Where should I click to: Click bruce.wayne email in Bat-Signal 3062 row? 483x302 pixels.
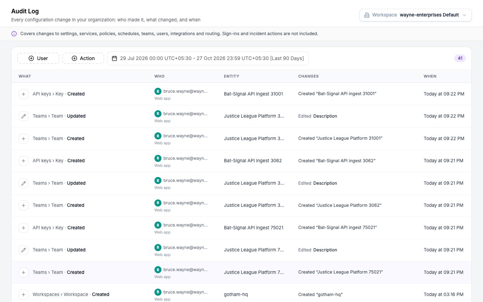(186, 158)
